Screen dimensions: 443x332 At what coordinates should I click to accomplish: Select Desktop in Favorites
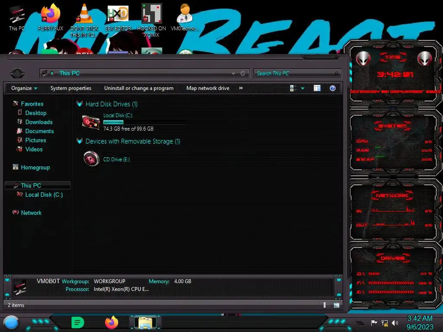coord(35,113)
